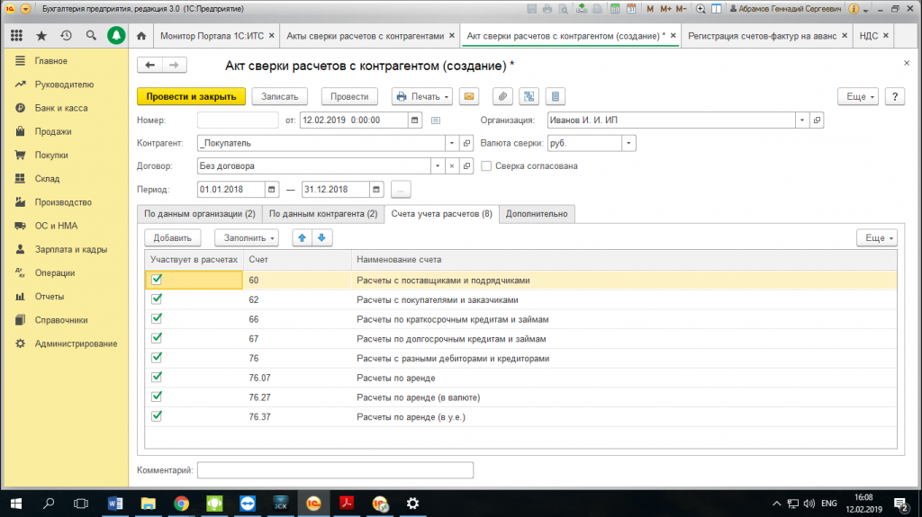Click into the 'Комментарий' input field

click(334, 469)
